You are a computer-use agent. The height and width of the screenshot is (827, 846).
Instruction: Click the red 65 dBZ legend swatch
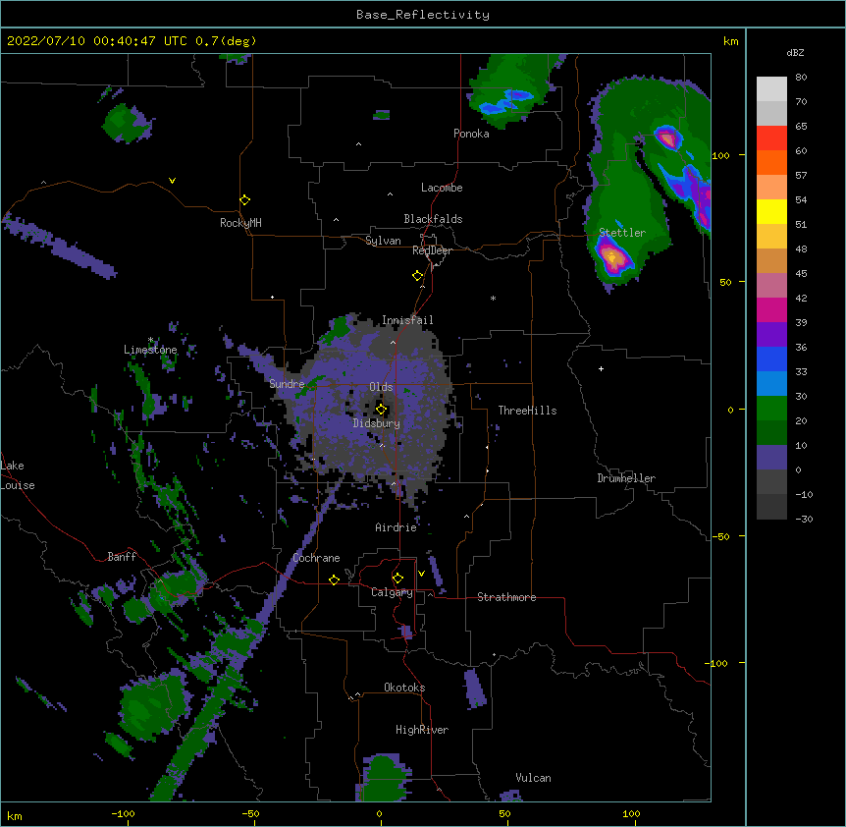pyautogui.click(x=771, y=138)
